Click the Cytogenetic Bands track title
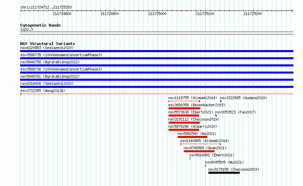 point(41,25)
